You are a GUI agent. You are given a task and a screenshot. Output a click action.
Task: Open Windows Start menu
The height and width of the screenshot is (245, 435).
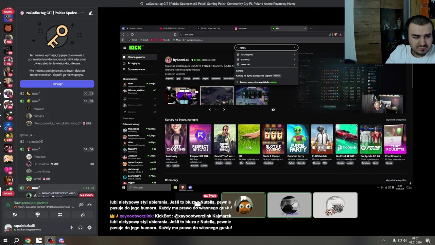[5, 241]
